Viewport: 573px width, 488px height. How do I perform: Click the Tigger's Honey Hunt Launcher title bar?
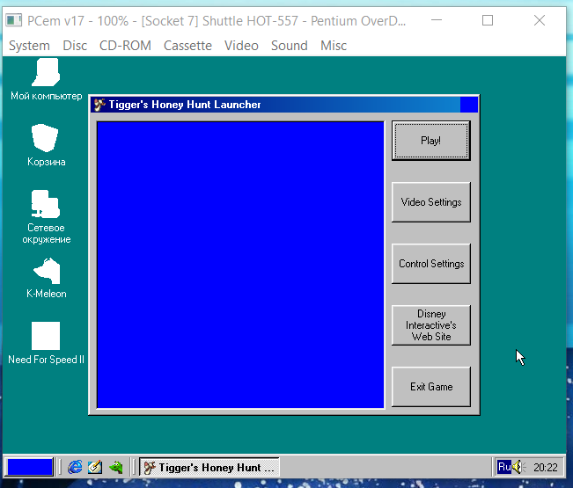pos(275,105)
